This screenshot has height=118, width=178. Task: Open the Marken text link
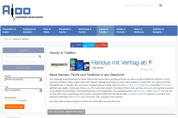pos(77,97)
